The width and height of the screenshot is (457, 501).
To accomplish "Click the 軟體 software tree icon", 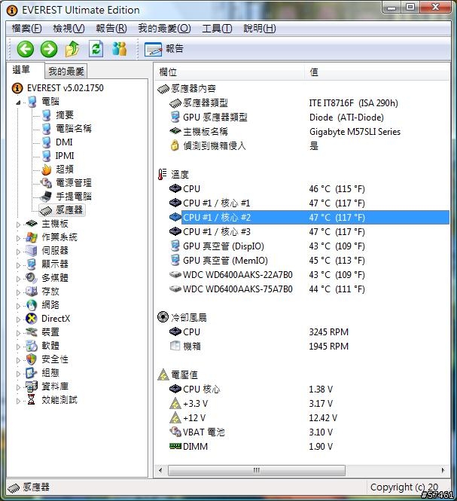I will (32, 346).
